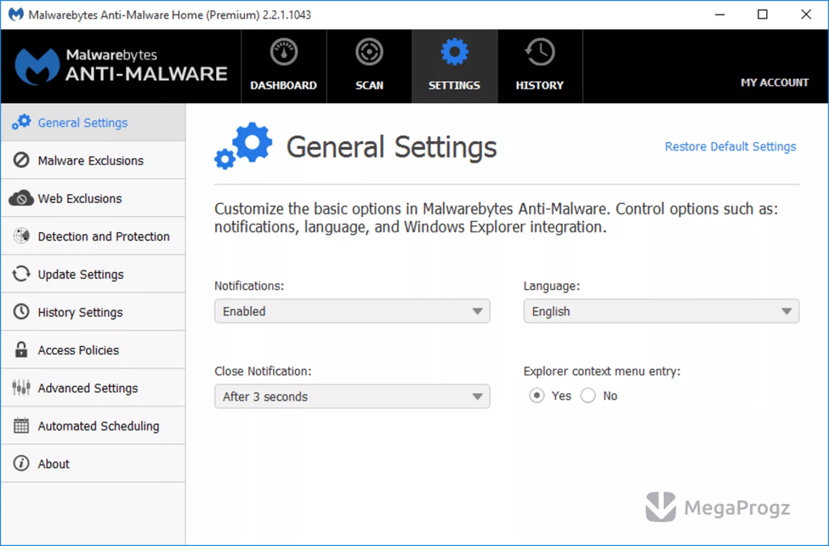Open Access Policies page

(x=93, y=350)
